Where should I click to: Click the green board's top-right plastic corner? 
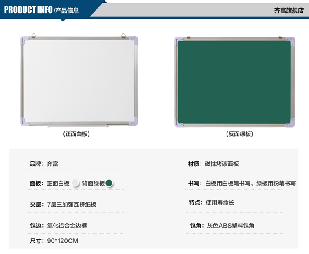coord(291,40)
